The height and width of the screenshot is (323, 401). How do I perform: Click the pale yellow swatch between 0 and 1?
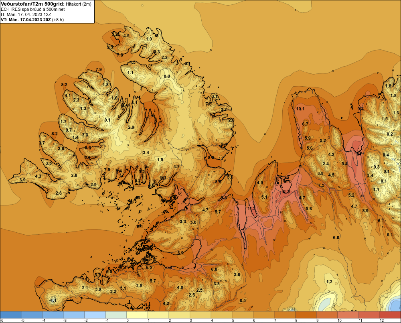click(137, 315)
